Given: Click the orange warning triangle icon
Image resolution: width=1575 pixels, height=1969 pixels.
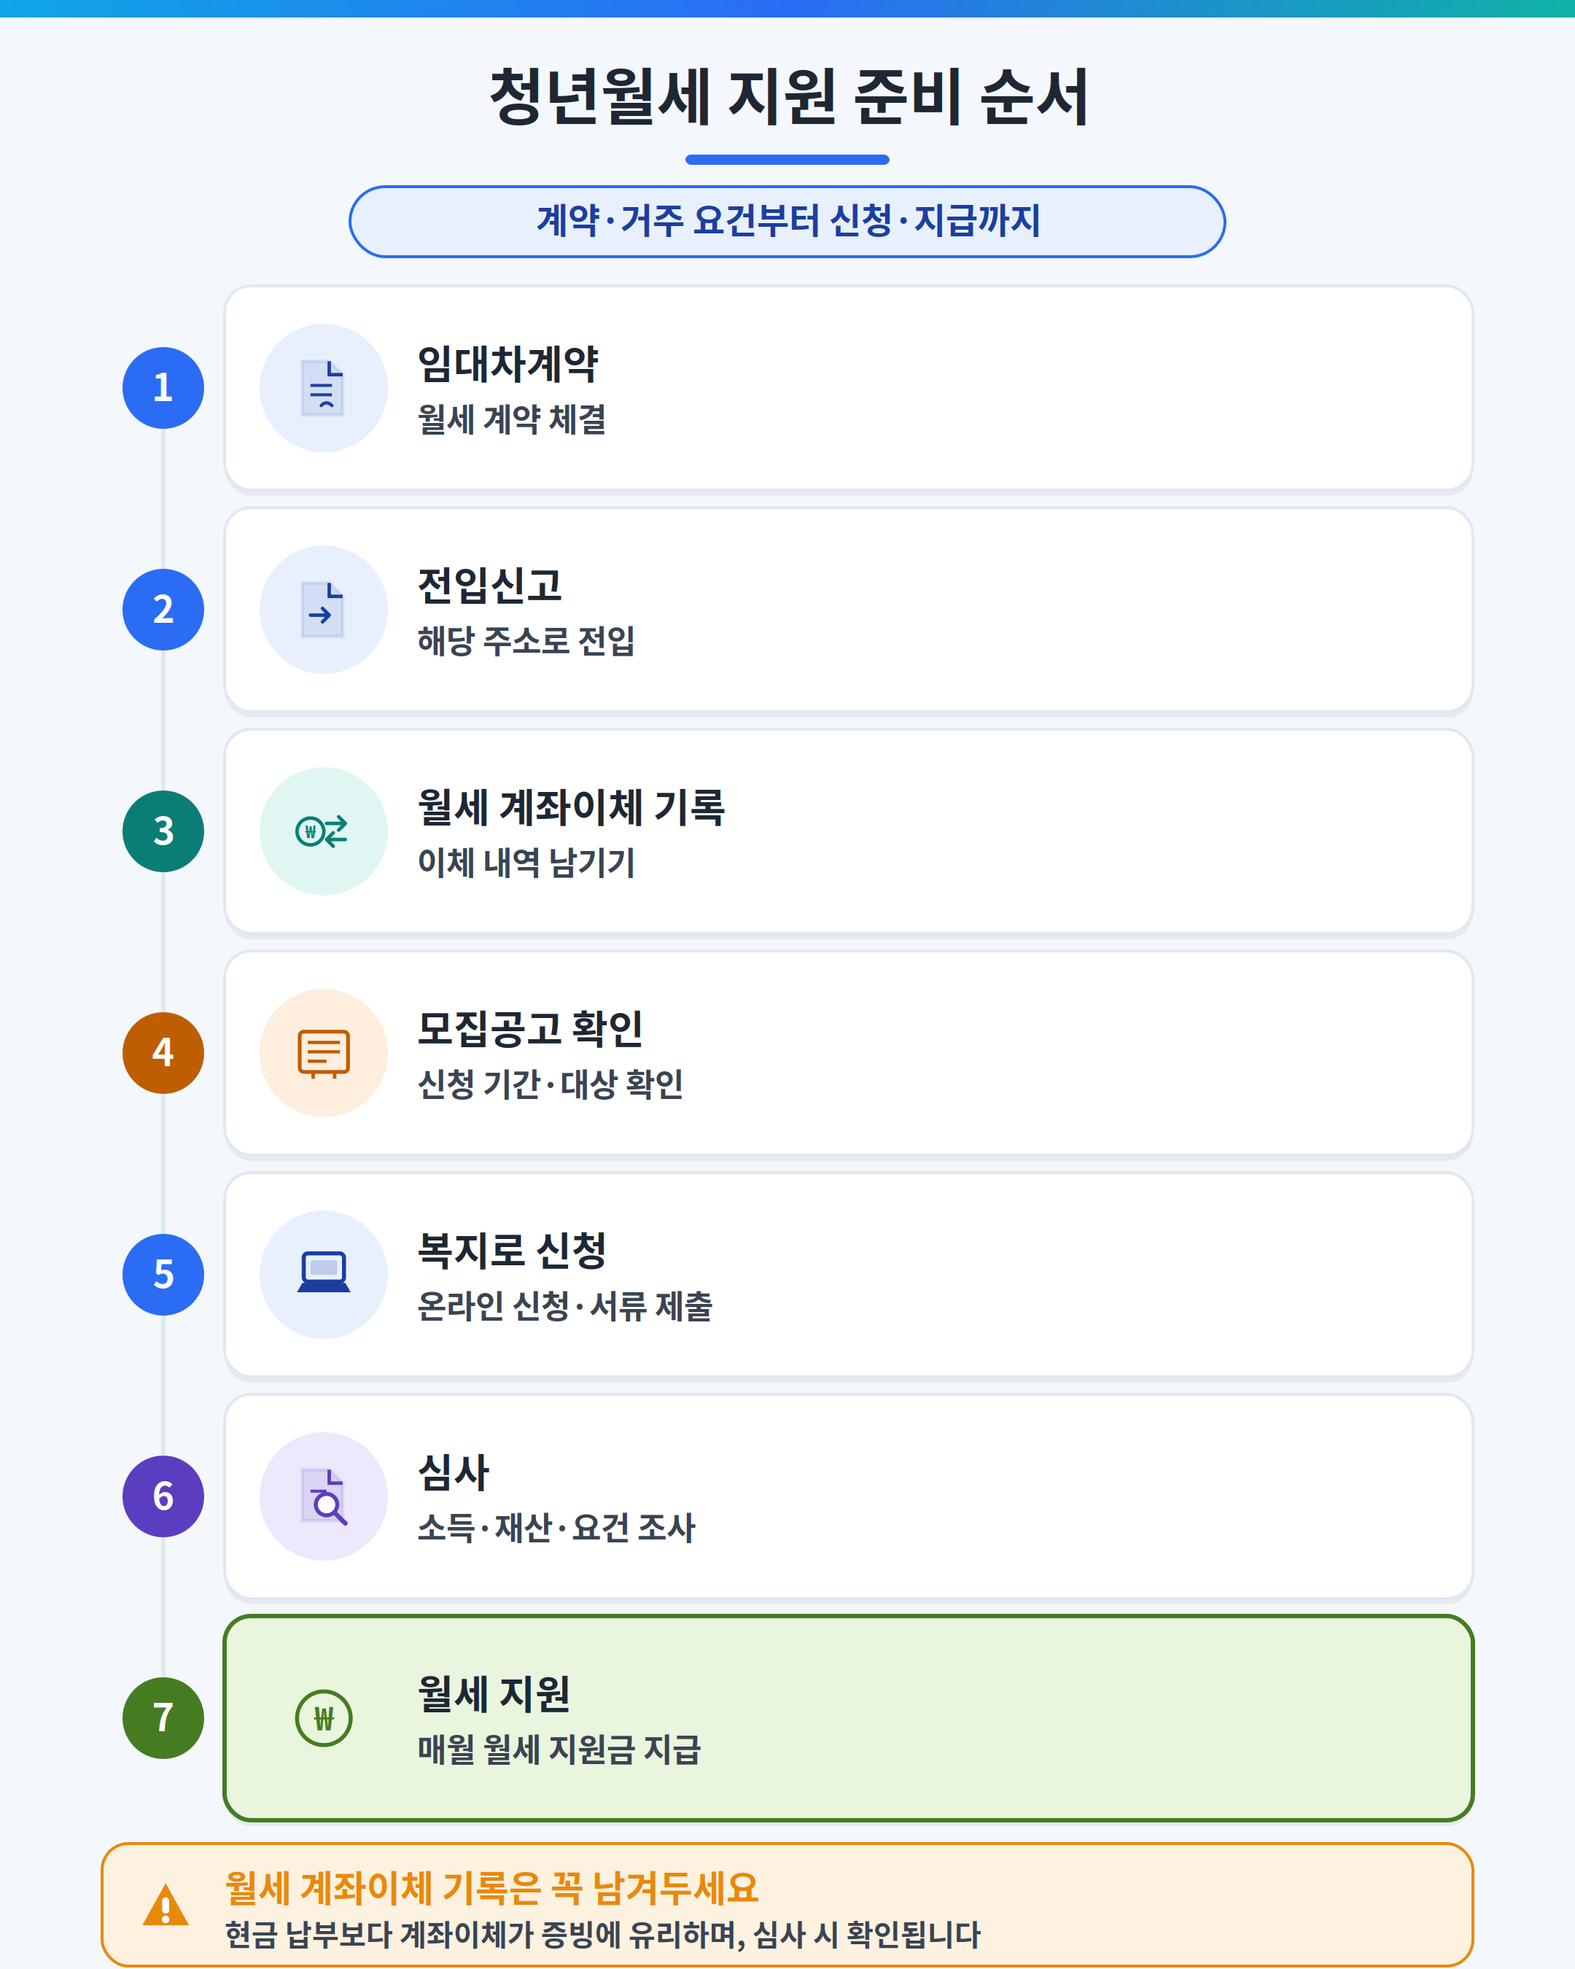Looking at the screenshot, I should (166, 1906).
